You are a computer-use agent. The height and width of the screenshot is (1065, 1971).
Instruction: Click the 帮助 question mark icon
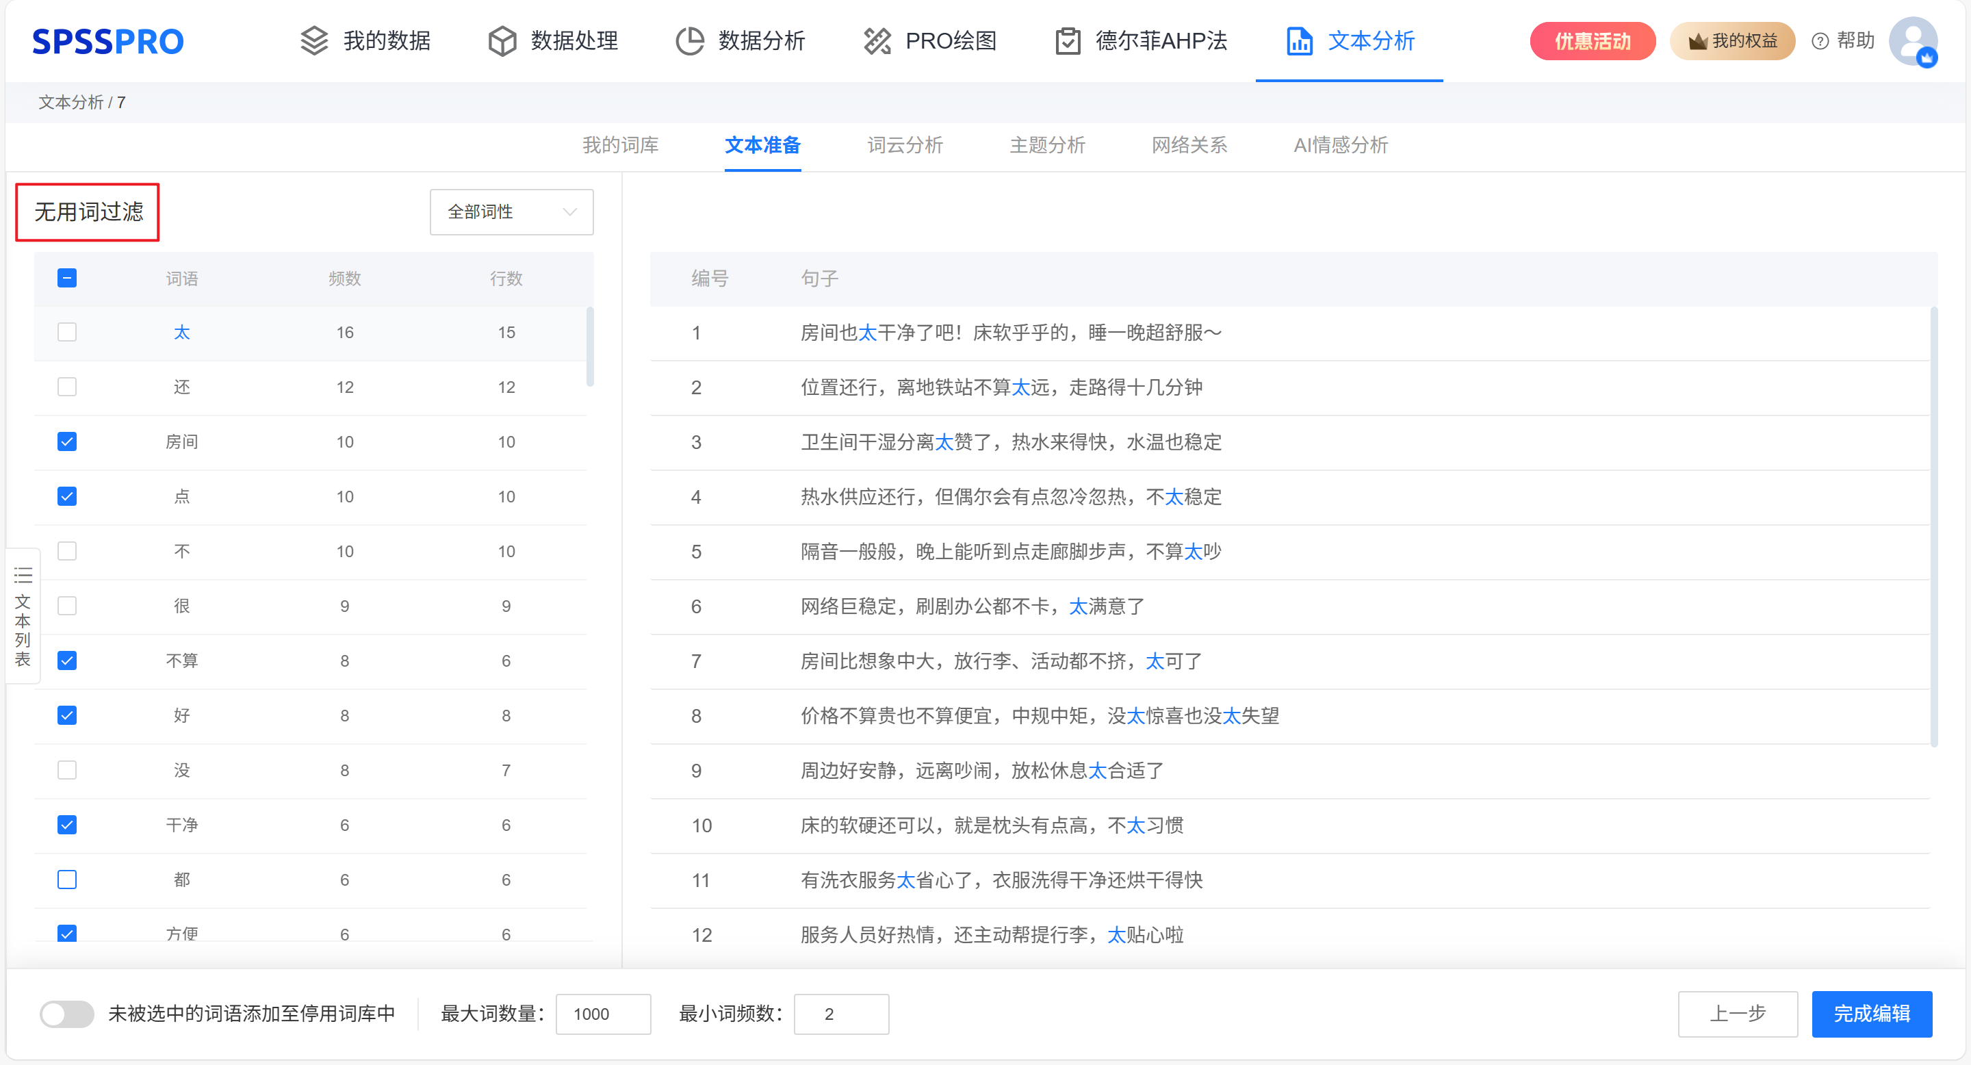click(1820, 41)
